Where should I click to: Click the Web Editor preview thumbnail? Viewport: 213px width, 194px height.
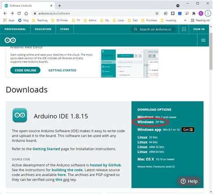point(129,63)
